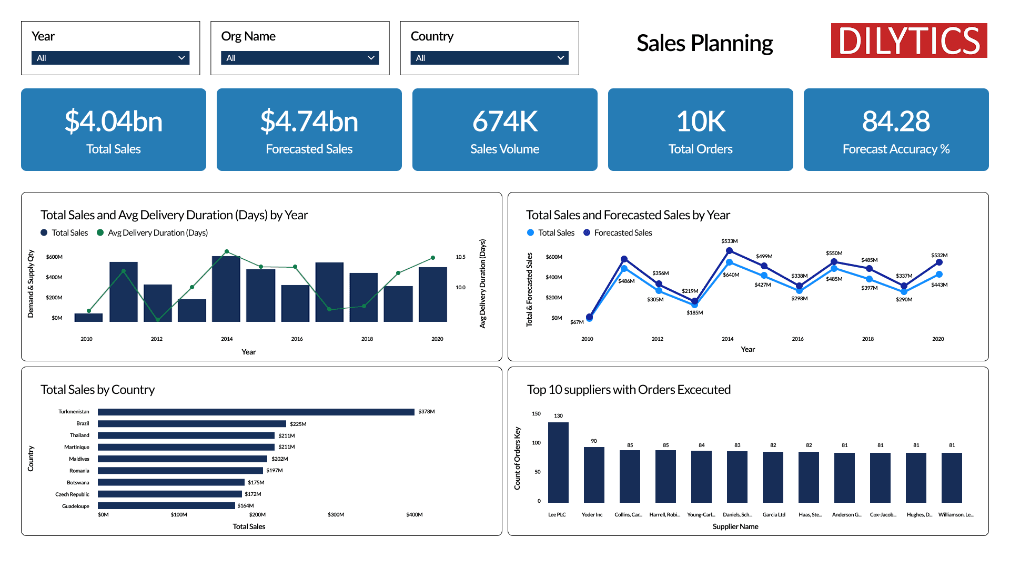Expand the Org Name dropdown
The height and width of the screenshot is (568, 1010).
[299, 58]
